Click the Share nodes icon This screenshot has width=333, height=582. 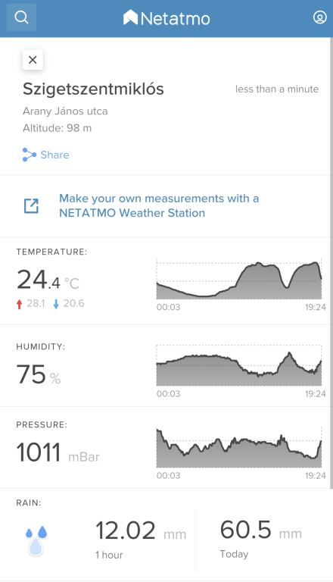30,155
